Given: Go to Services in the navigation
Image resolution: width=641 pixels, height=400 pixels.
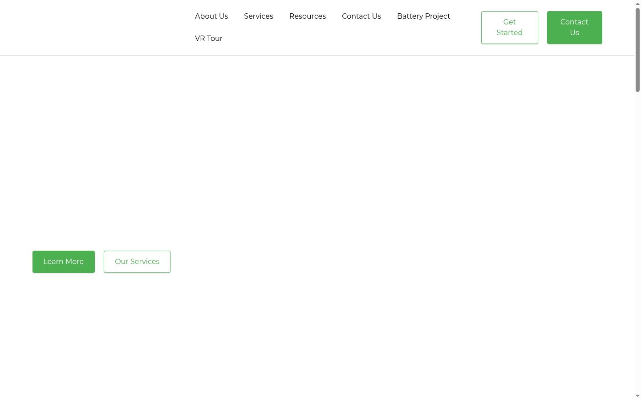Looking at the screenshot, I should pos(259,16).
